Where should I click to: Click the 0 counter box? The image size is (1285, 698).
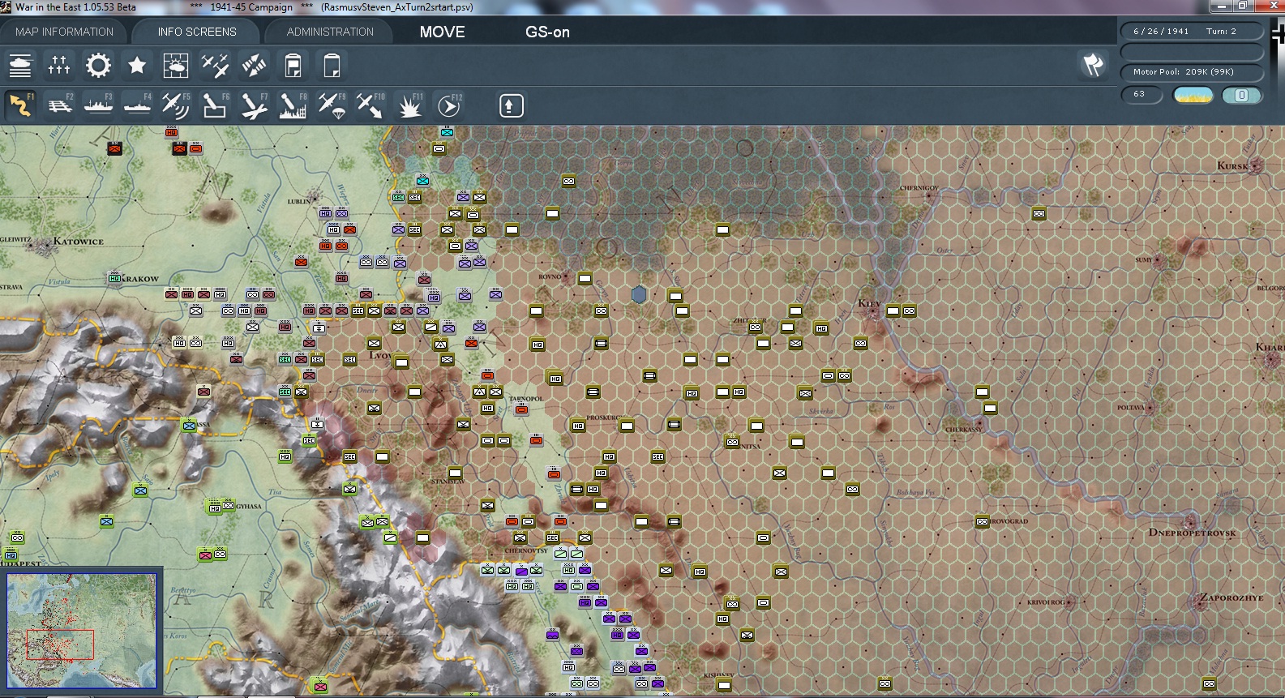tap(1241, 96)
